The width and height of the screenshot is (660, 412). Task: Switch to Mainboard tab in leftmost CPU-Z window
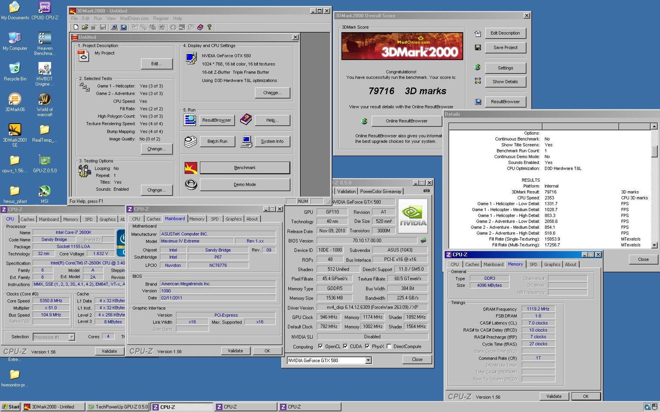[49, 219]
